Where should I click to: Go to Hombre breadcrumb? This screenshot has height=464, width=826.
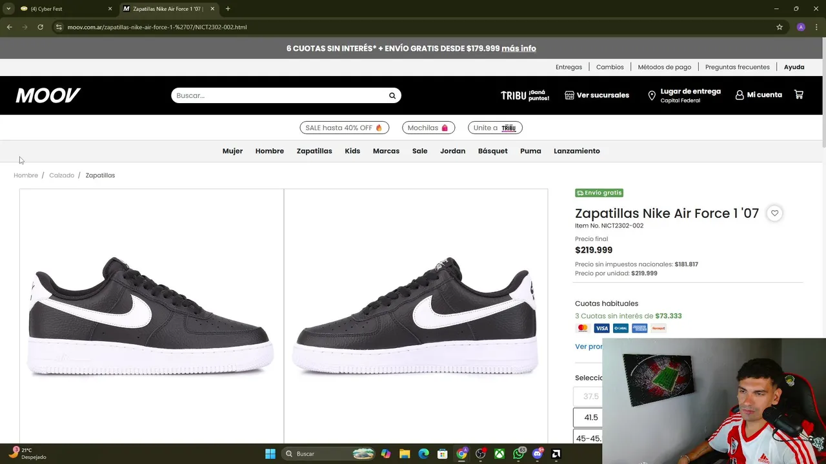tap(26, 175)
